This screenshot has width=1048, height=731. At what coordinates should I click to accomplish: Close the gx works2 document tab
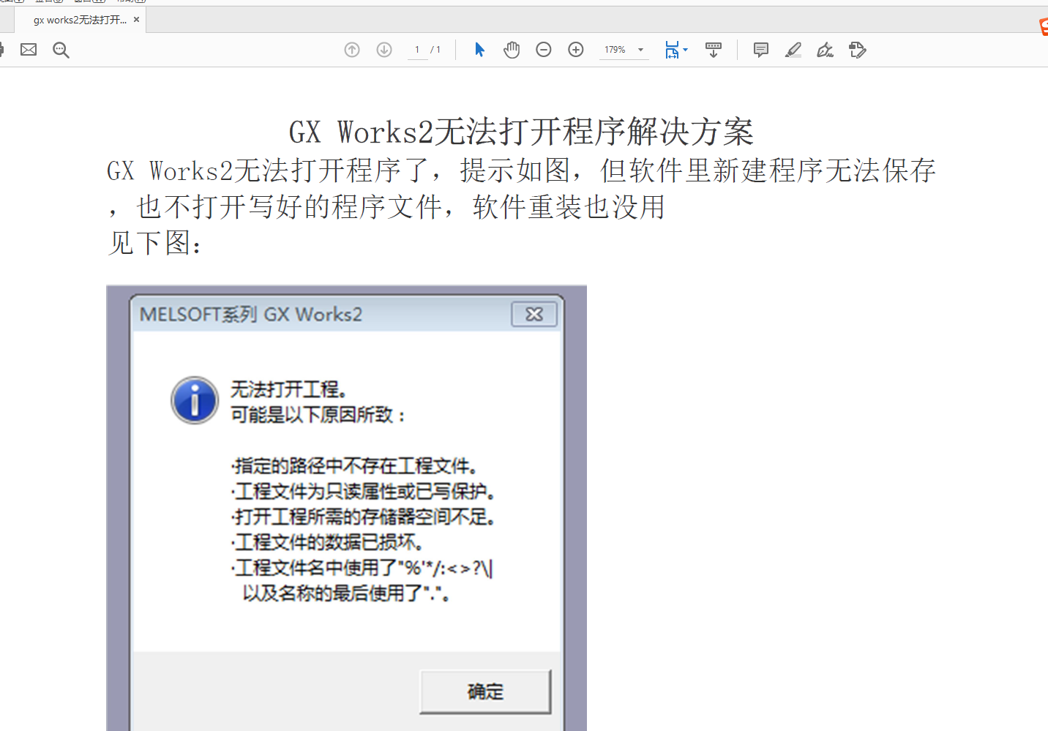click(x=136, y=20)
